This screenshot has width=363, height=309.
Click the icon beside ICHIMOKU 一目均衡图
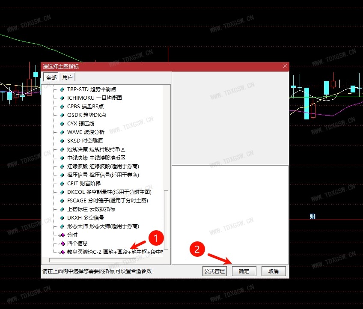62,98
